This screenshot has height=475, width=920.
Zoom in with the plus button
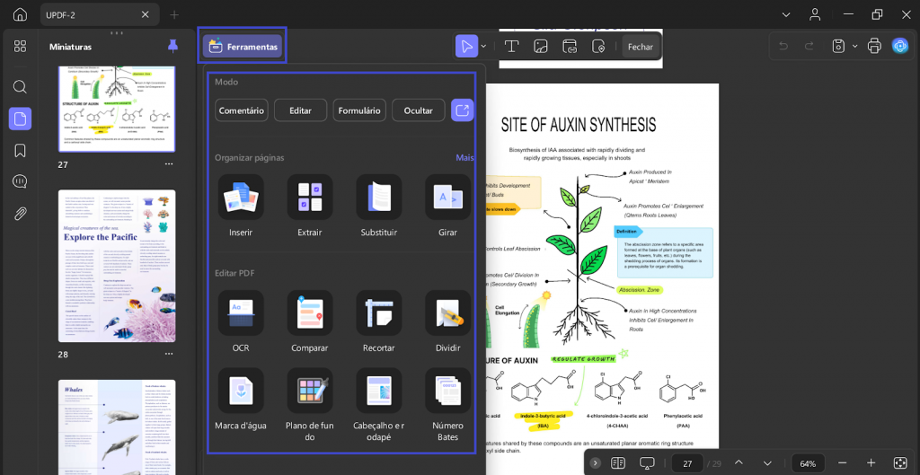point(871,463)
